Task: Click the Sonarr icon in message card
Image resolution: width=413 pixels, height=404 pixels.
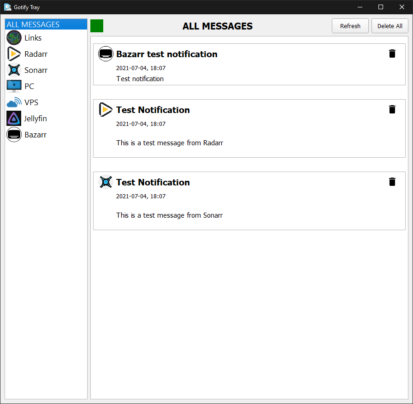Action: click(106, 182)
